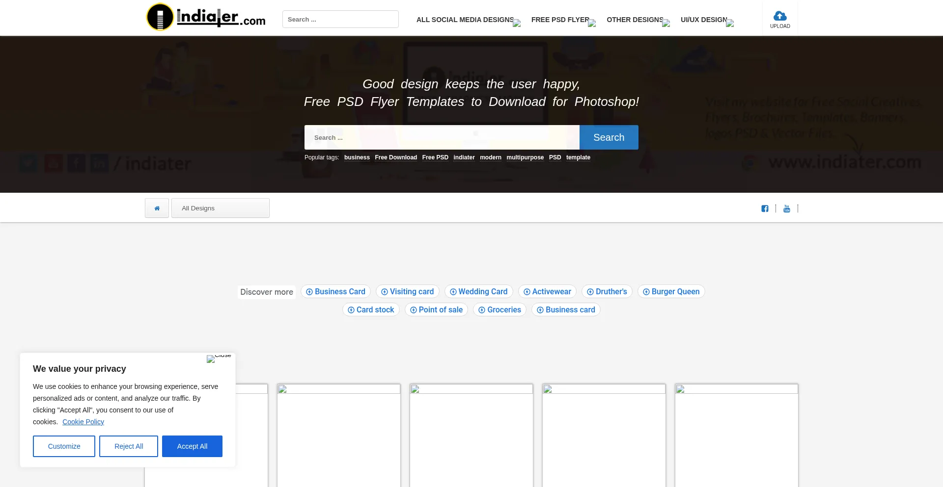The image size is (943, 487).
Task: Open the Other Designs dropdown
Action: pos(637,20)
